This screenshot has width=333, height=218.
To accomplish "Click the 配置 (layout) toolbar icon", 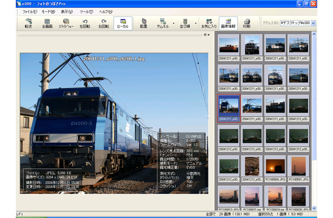I will click(144, 23).
